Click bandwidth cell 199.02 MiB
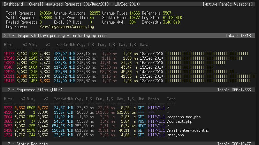The image size is (259, 145). (x=64, y=54)
